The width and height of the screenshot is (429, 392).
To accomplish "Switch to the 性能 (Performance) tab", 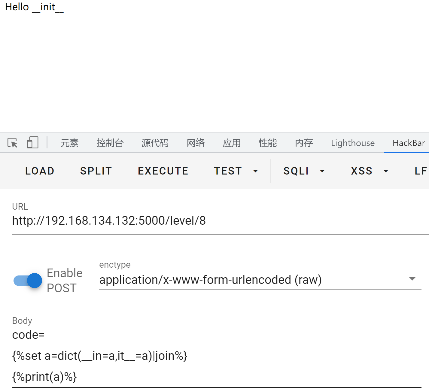I will 268,143.
